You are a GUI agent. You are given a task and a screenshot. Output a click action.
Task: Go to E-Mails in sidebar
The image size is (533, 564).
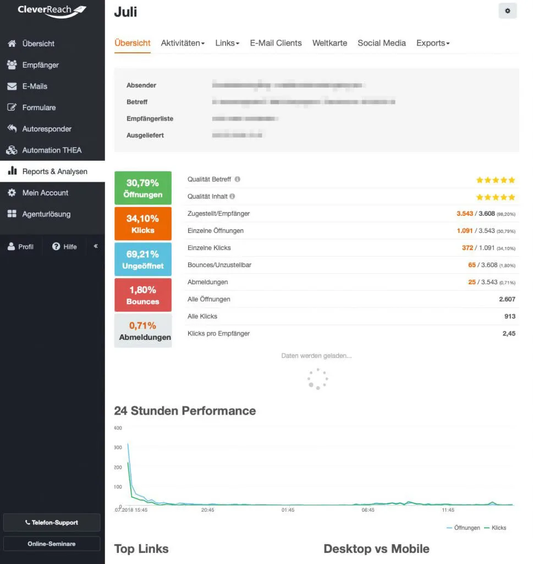[x=52, y=86]
